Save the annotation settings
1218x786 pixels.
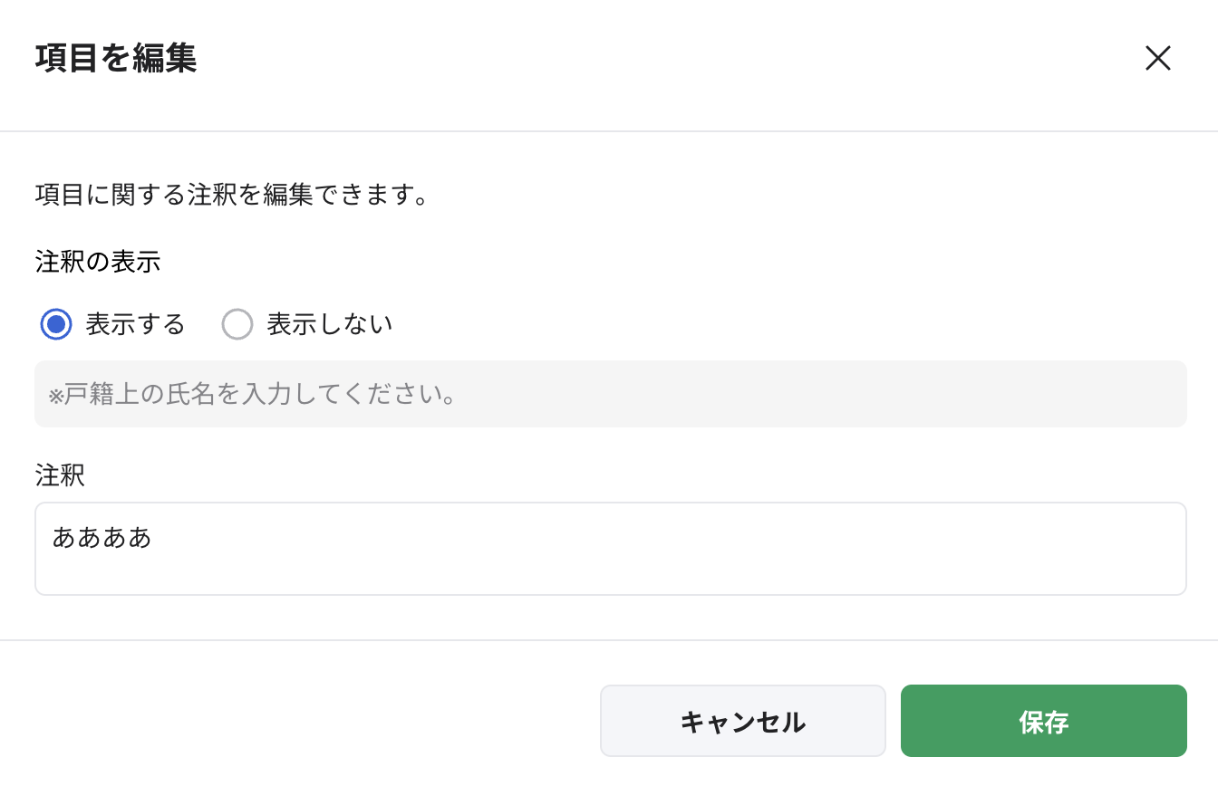(x=1043, y=721)
